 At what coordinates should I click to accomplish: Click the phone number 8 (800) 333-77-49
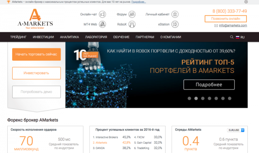coord(229,11)
